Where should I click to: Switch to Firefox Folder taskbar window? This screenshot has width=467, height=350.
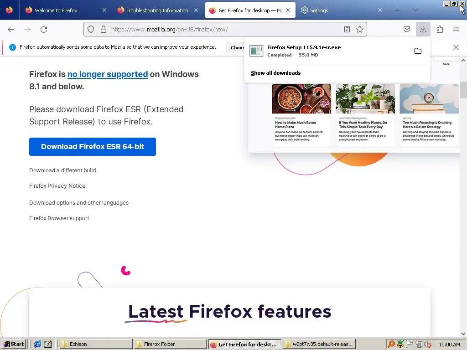tap(170, 344)
